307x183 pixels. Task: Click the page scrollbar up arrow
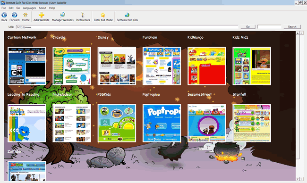pos(298,33)
